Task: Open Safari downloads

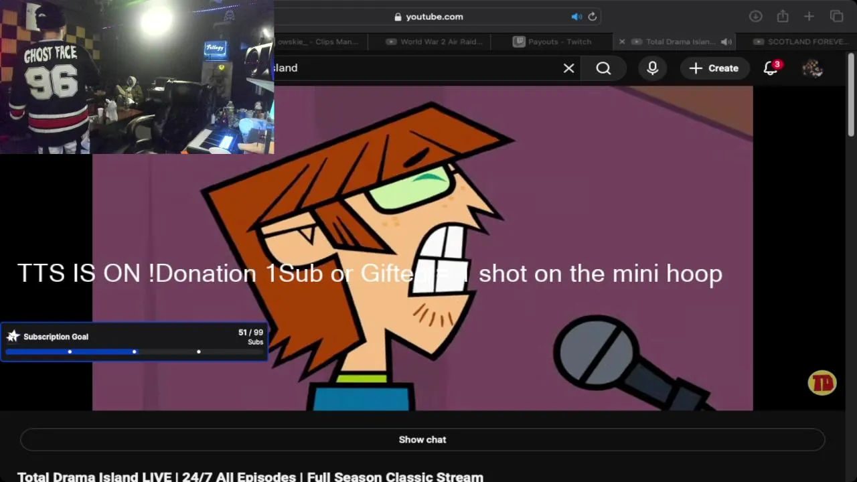Action: (x=755, y=17)
